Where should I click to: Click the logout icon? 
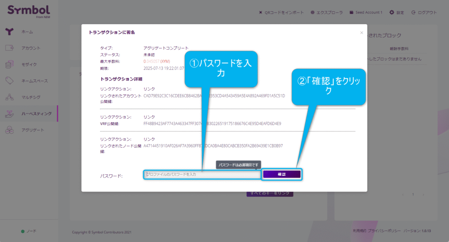click(x=413, y=12)
